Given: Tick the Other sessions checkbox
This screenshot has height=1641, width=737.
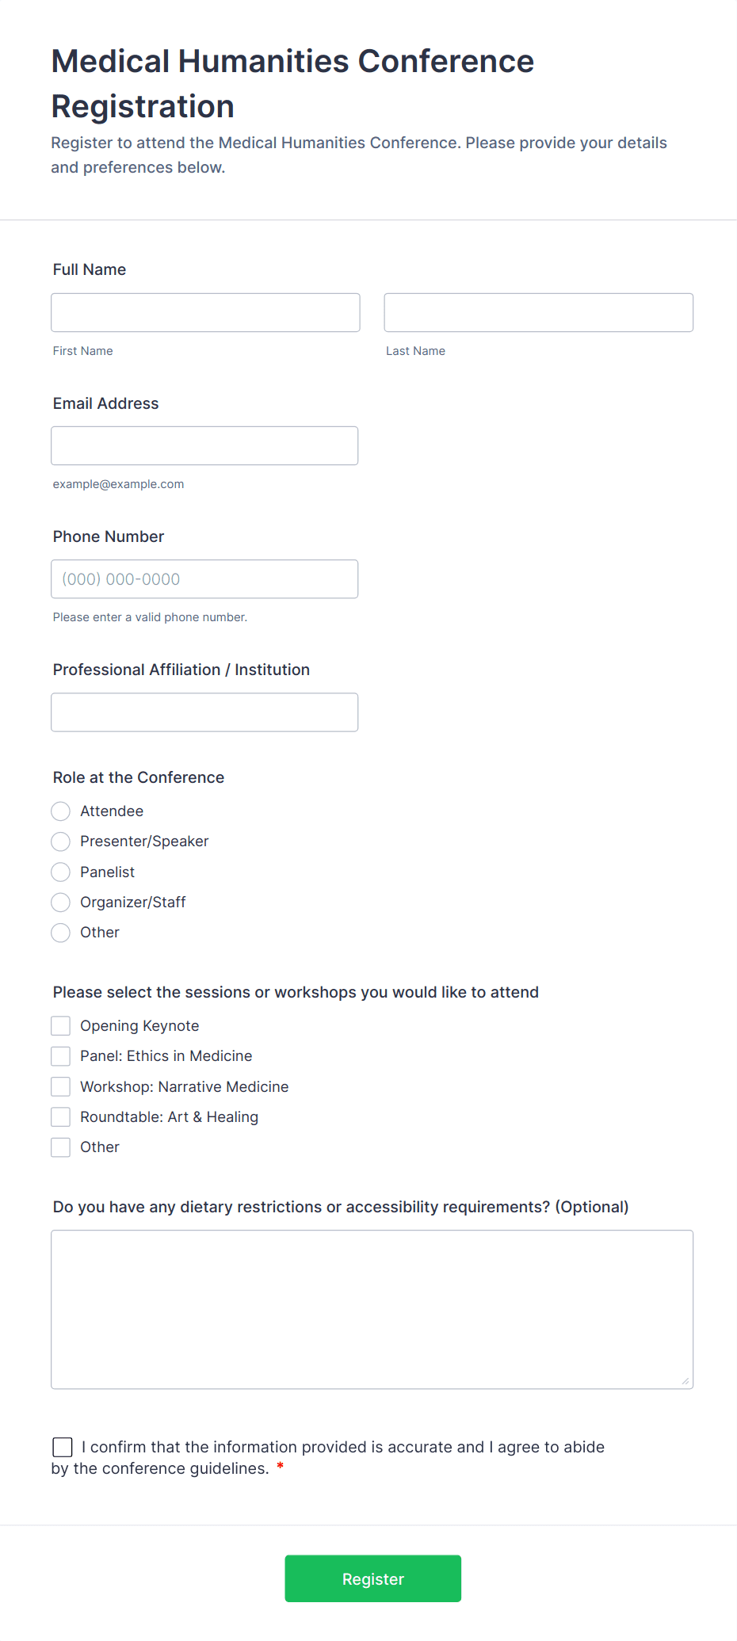Looking at the screenshot, I should (61, 1147).
